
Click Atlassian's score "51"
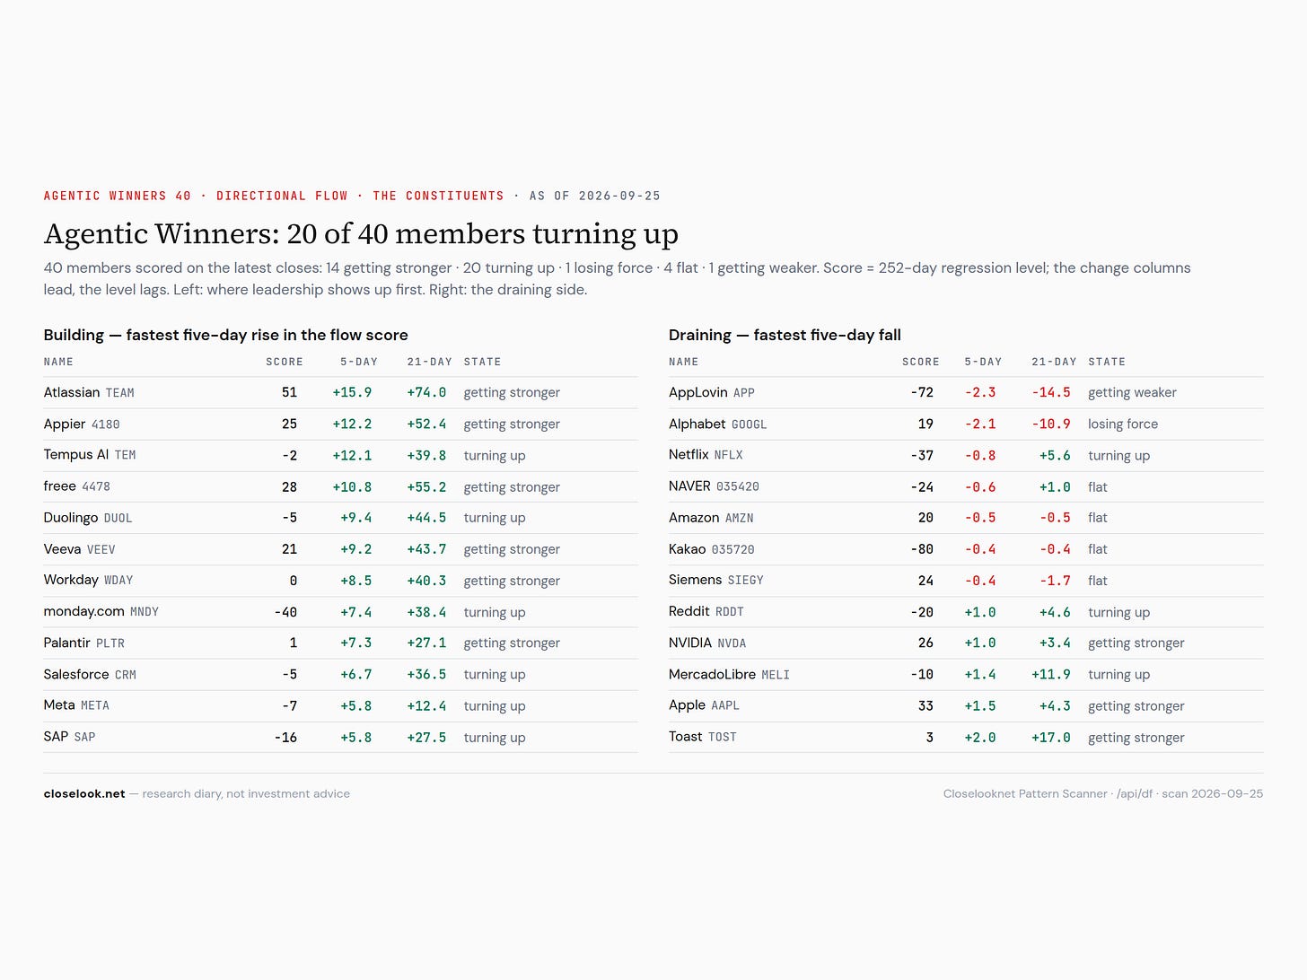tap(289, 392)
